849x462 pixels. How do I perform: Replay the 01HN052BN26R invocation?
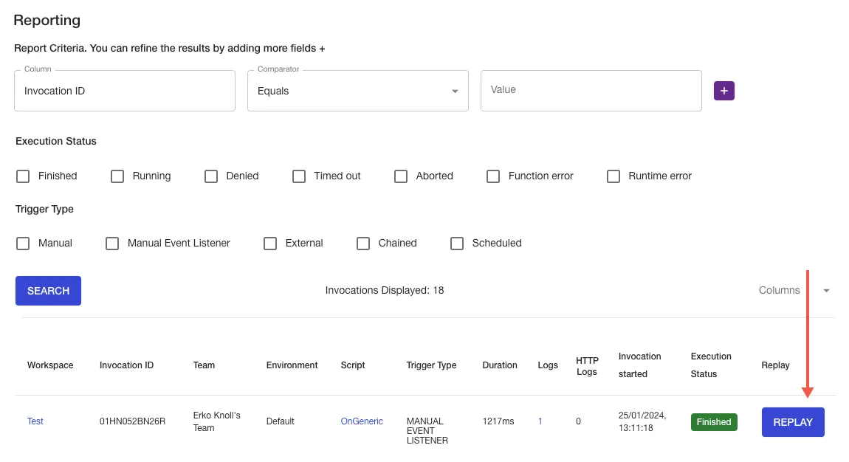(793, 422)
